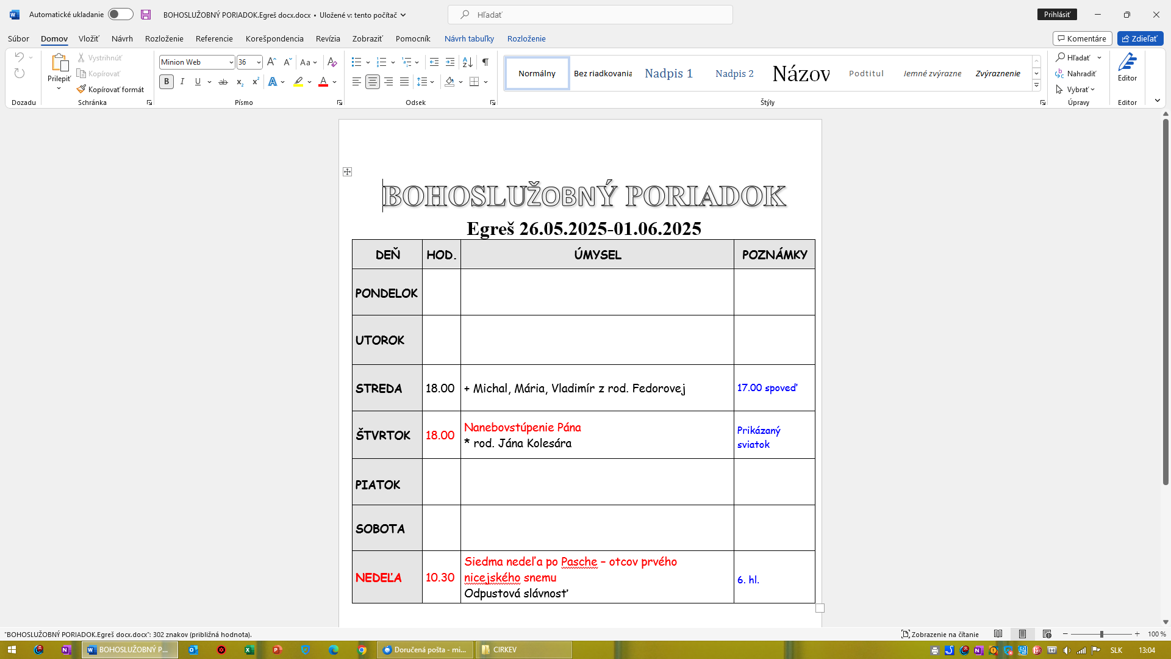This screenshot has width=1171, height=659.
Task: Toggle Bold formatting button
Action: pos(167,82)
